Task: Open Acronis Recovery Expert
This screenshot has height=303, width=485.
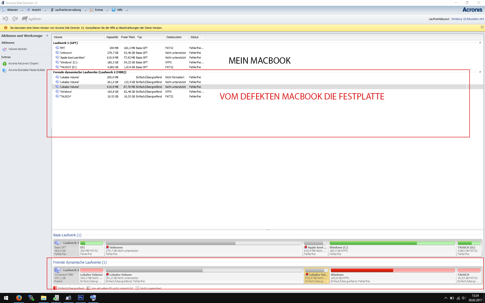Action: [23, 63]
